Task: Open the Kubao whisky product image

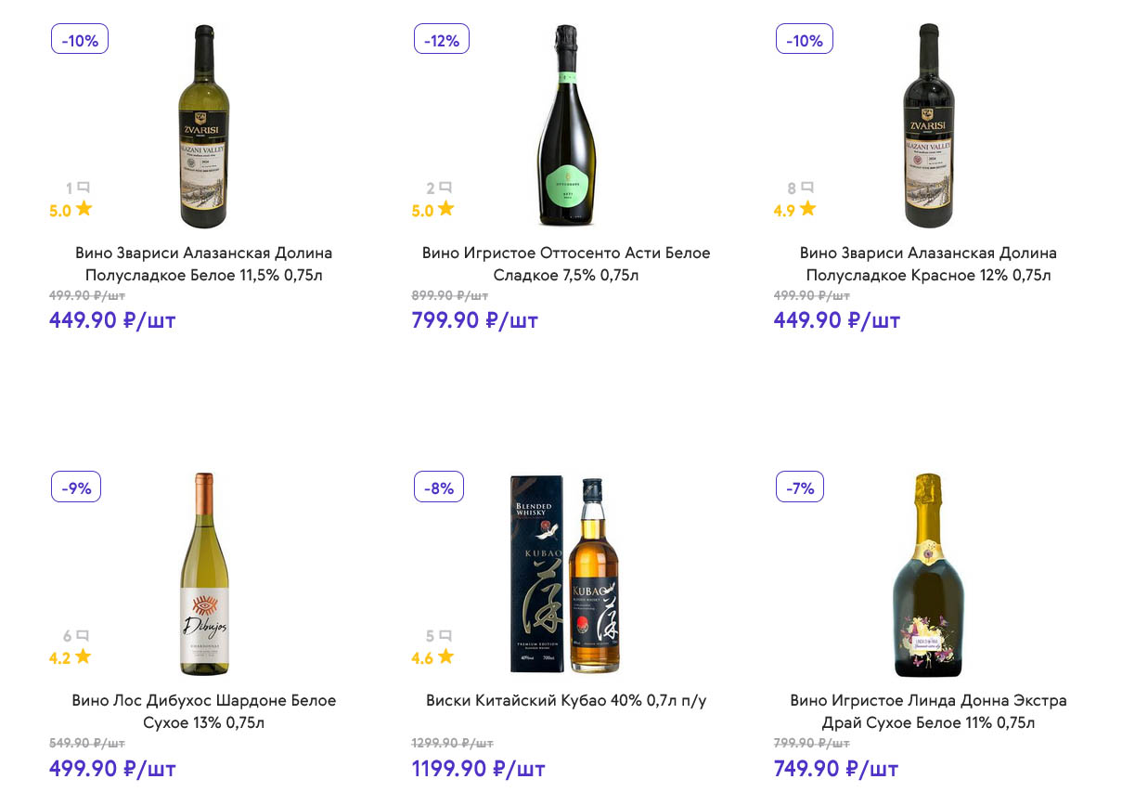Action: [x=566, y=574]
